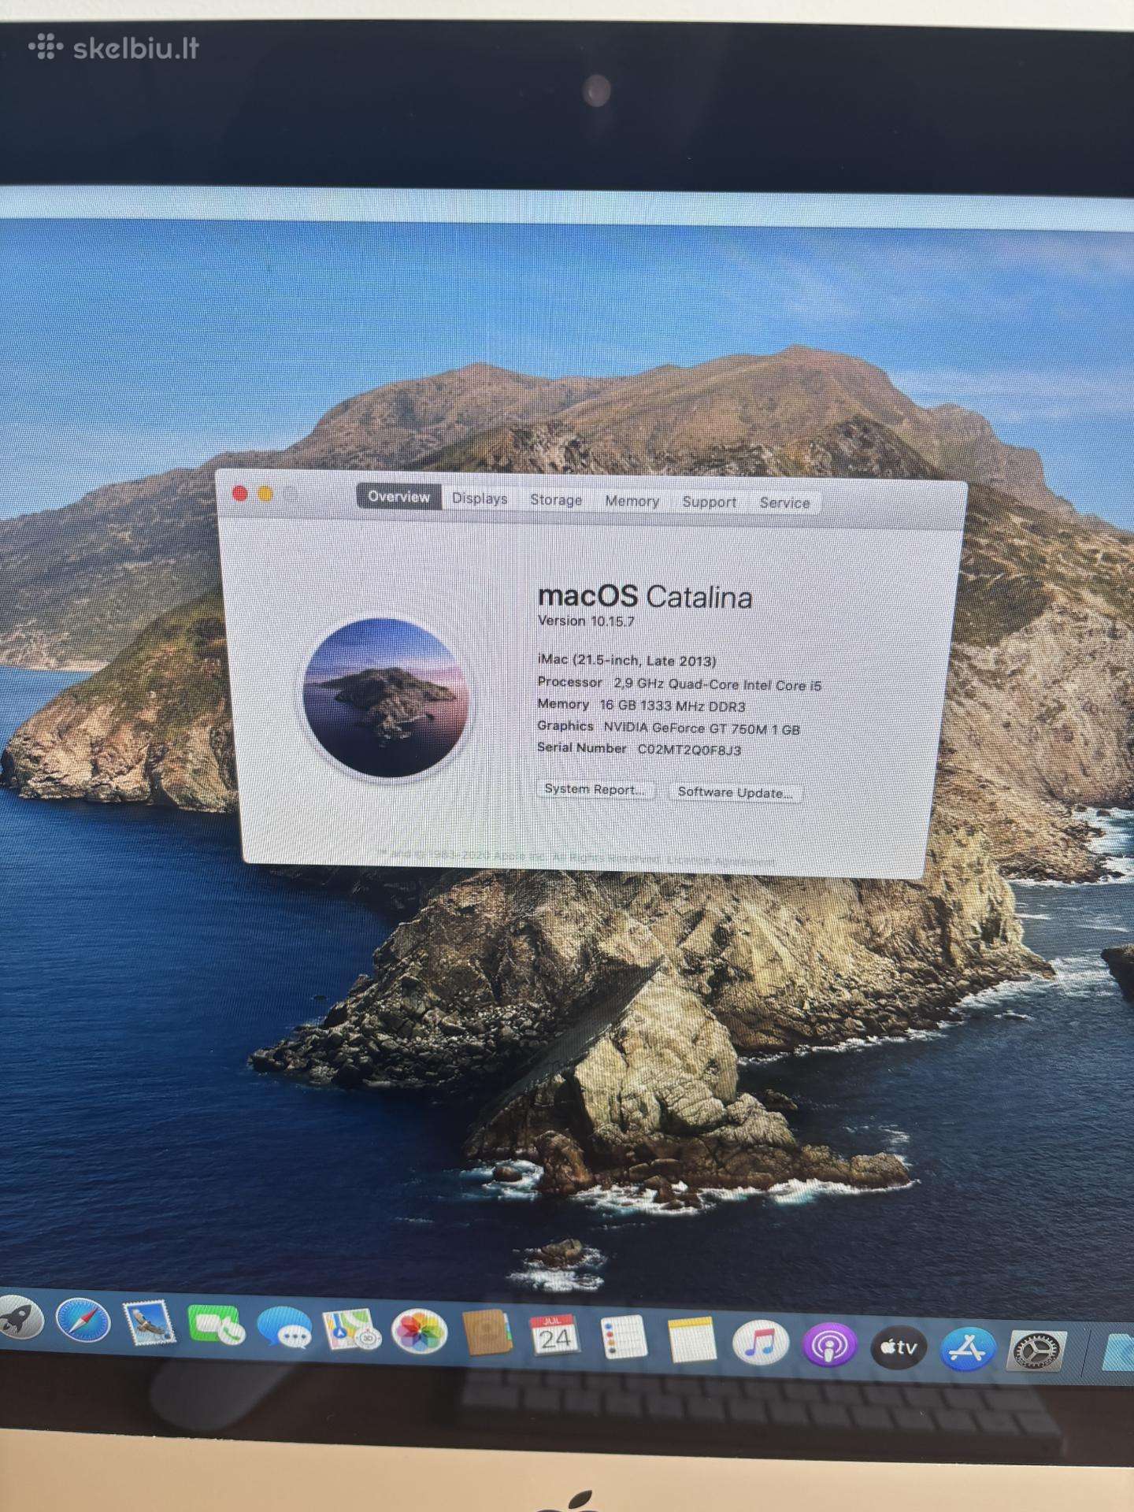Open the Memory tab
The image size is (1134, 1512).
[632, 501]
